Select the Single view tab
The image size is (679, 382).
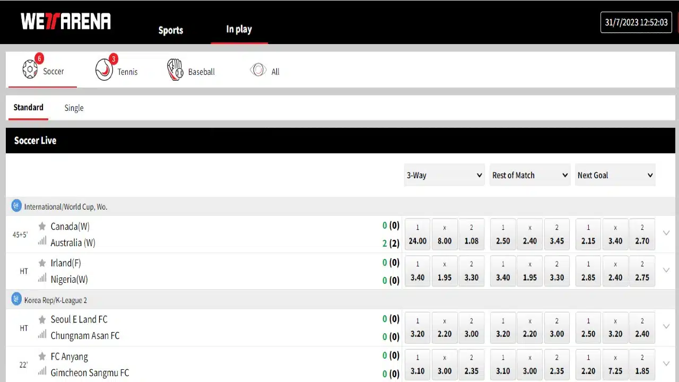pyautogui.click(x=74, y=108)
